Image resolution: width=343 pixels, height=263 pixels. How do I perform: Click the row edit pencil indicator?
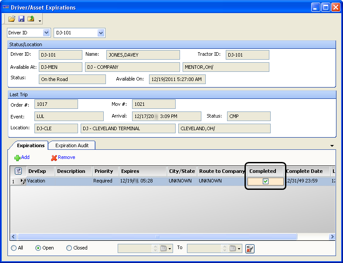pyautogui.click(x=23, y=182)
